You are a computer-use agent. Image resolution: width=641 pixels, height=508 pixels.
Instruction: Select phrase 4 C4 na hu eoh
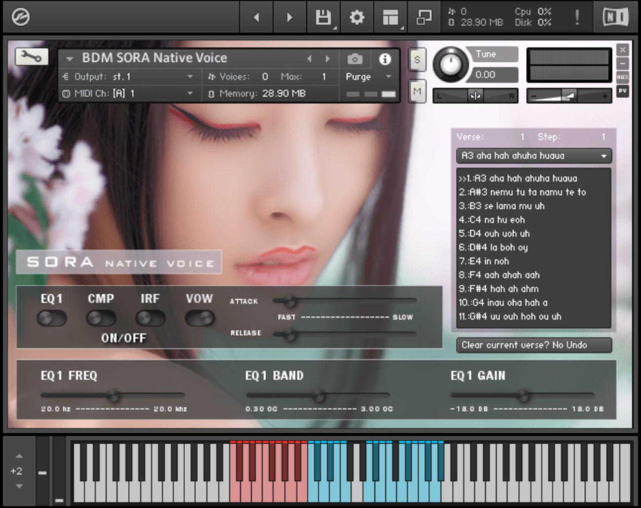pos(492,220)
